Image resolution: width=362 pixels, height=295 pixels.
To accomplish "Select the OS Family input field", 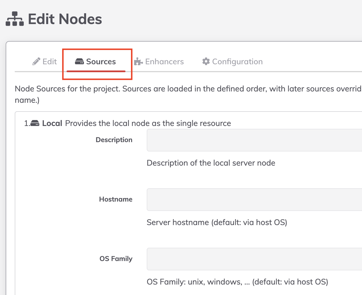I will tap(254, 259).
